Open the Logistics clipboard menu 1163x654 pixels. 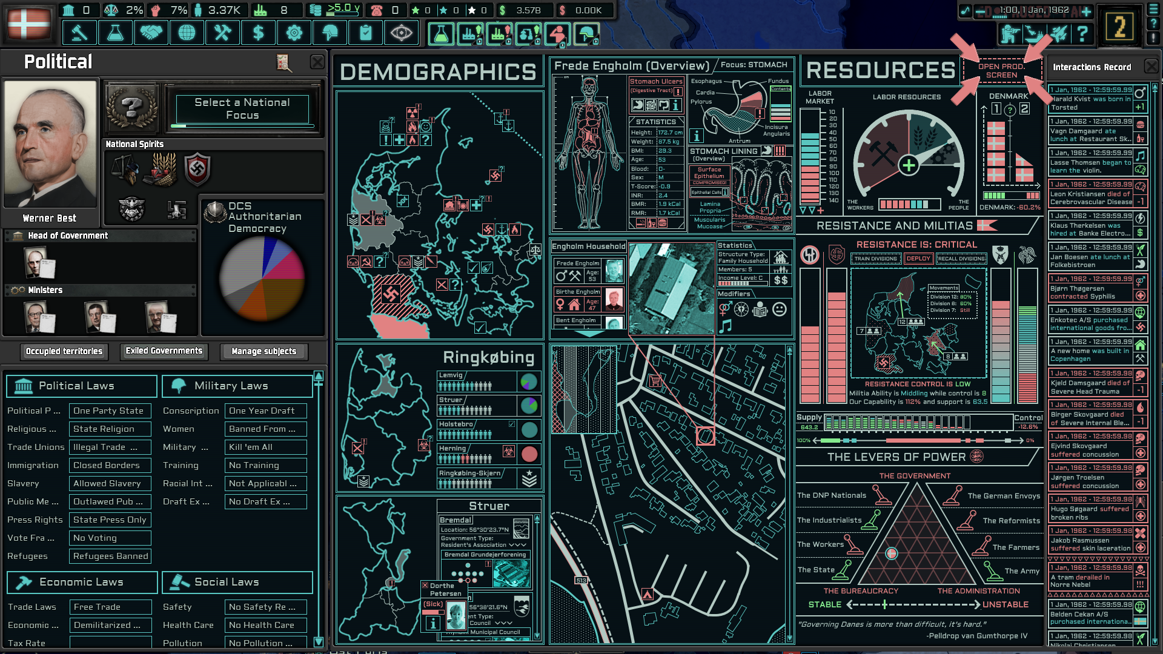coord(365,33)
